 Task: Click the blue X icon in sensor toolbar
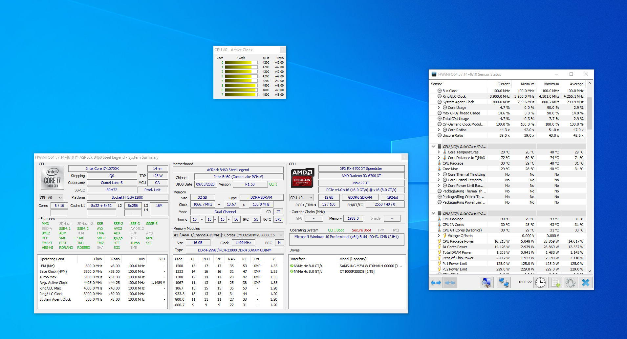click(586, 283)
